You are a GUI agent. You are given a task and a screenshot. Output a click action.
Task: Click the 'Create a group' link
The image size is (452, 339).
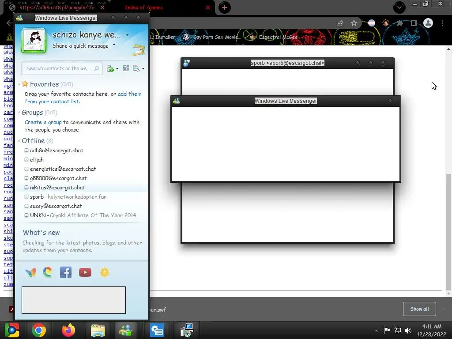43,122
